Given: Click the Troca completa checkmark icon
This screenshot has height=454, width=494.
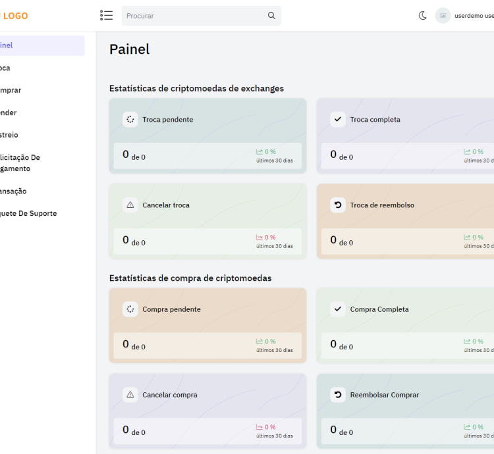Looking at the screenshot, I should (x=338, y=120).
